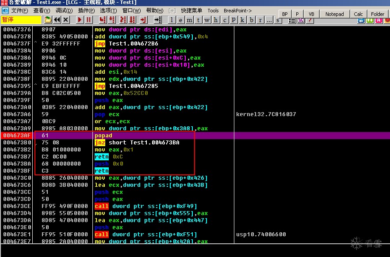Show Patches via 'p' button

[233, 20]
